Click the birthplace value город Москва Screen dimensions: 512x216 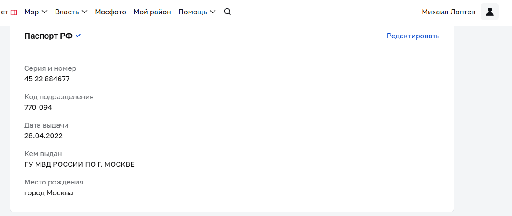click(x=48, y=193)
